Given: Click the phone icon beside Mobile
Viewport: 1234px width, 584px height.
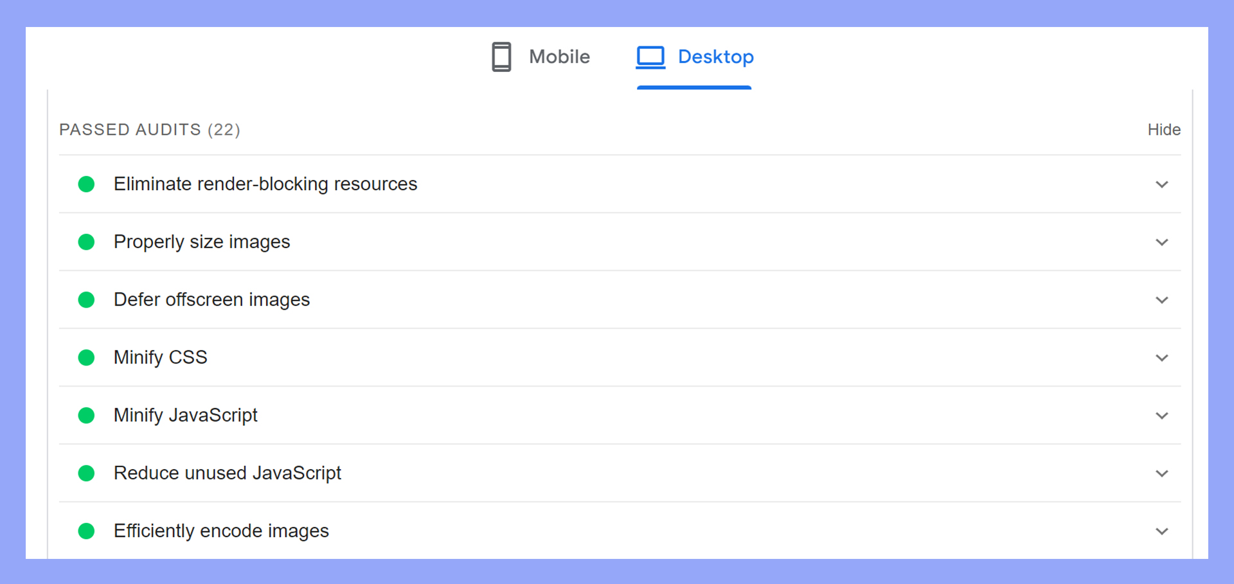Looking at the screenshot, I should point(501,57).
